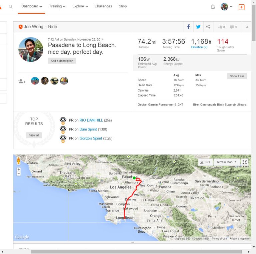The image size is (256, 254).
Task: Click the Add a description button
Action: (x=62, y=61)
